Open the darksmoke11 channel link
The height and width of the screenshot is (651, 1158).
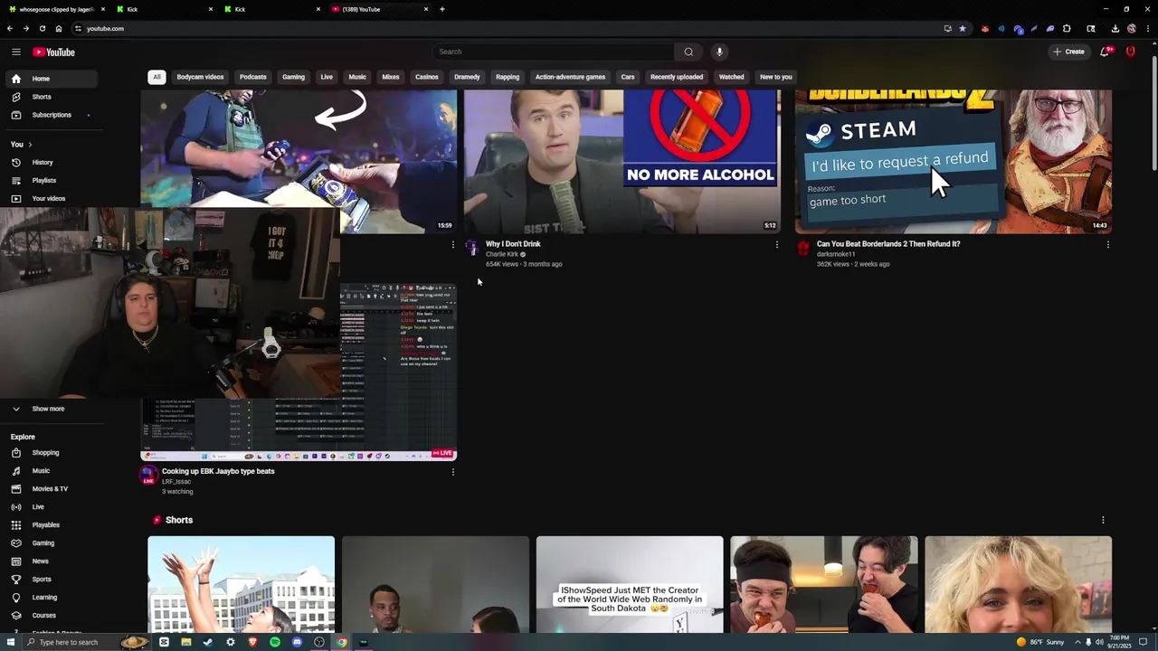(x=836, y=254)
